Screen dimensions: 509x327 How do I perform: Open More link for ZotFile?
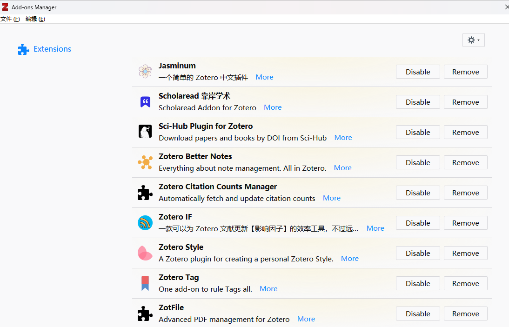click(x=306, y=319)
